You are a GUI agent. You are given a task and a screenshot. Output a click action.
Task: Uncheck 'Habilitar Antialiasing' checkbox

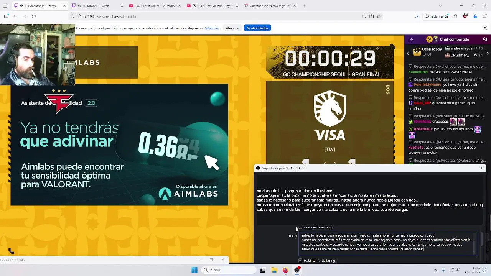click(300, 261)
